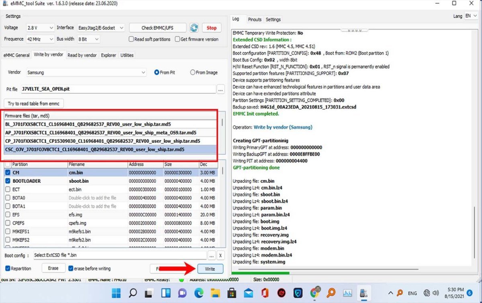482x303 pixels.
Task: Enable Read soft partitions checkbox
Action: coord(131,39)
